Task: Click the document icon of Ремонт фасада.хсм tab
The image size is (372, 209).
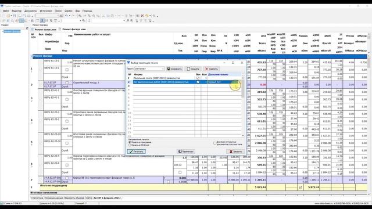Action: 60,29
